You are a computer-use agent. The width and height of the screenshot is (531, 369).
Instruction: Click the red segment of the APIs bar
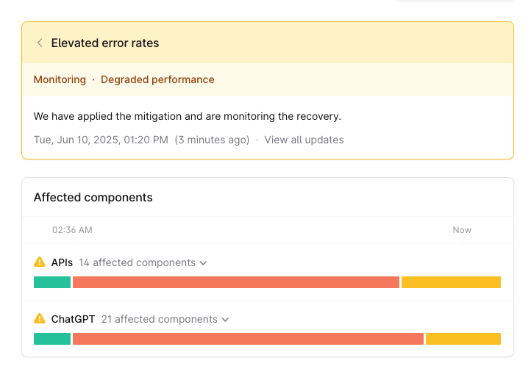pyautogui.click(x=235, y=282)
